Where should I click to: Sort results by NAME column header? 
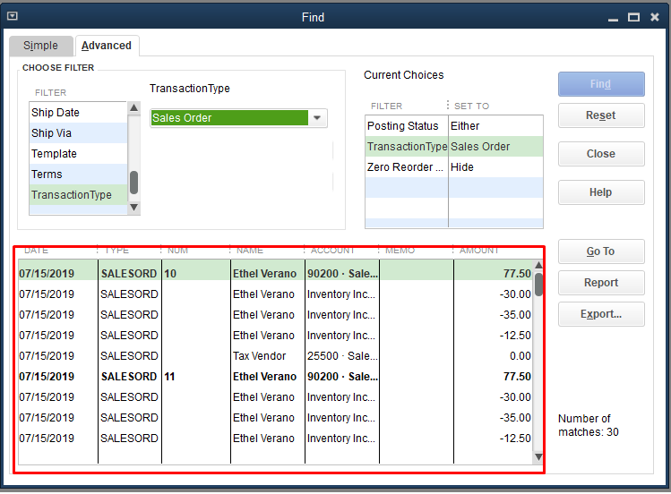pyautogui.click(x=250, y=251)
